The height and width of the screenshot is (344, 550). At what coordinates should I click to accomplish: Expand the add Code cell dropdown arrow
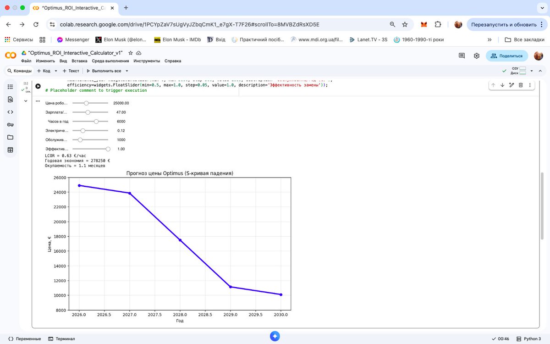(x=56, y=71)
